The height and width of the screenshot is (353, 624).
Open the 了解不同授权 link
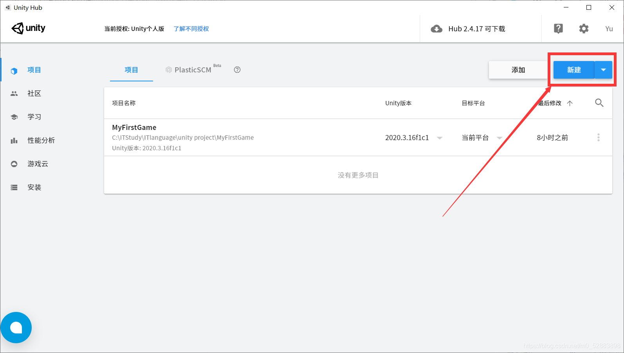pyautogui.click(x=191, y=29)
